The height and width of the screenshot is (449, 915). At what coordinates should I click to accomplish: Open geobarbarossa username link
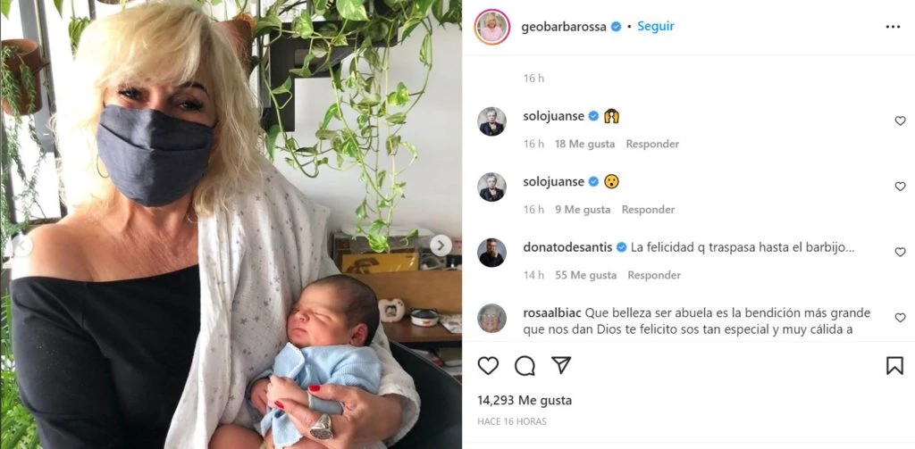click(564, 27)
